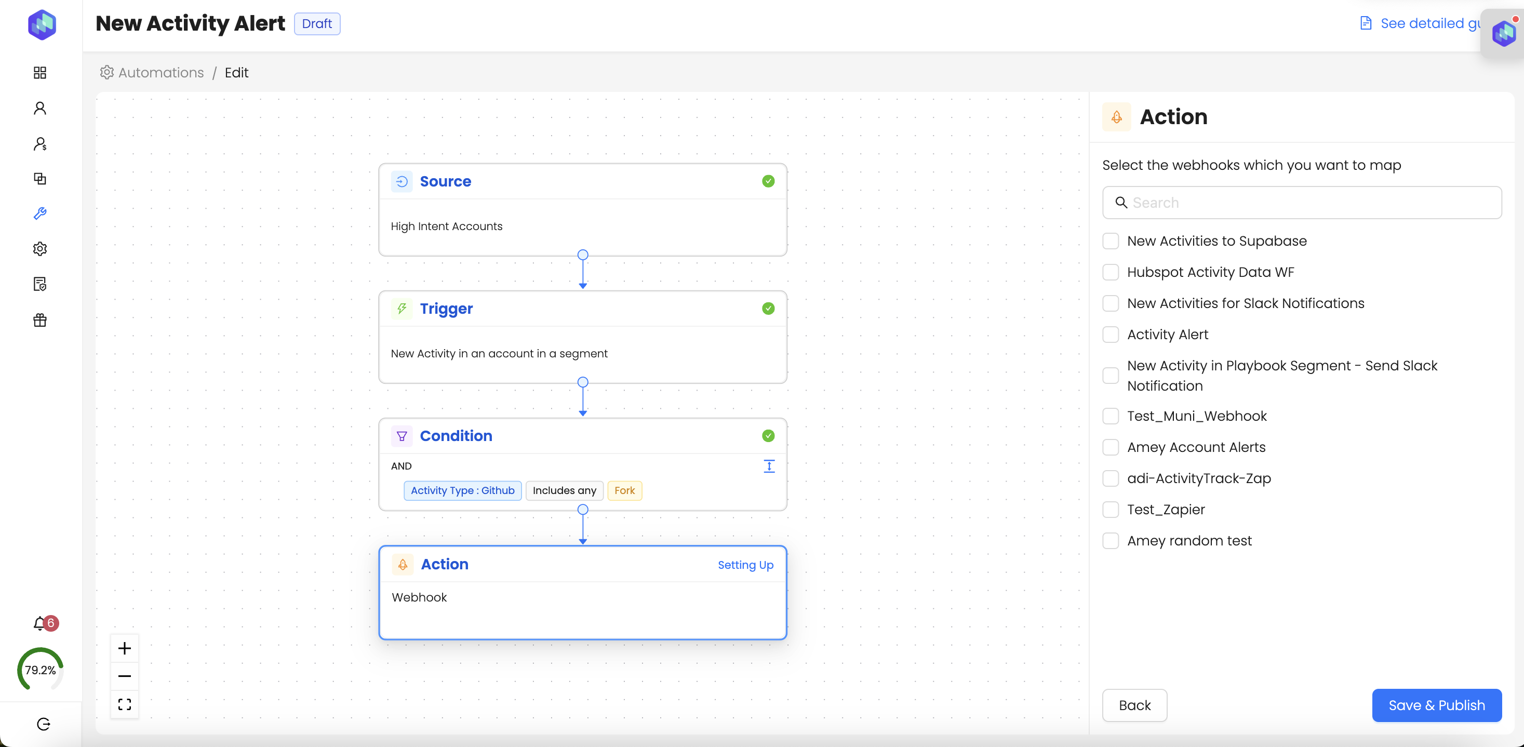1524x747 pixels.
Task: Open the dashboard grid icon in sidebar
Action: pyautogui.click(x=39, y=72)
